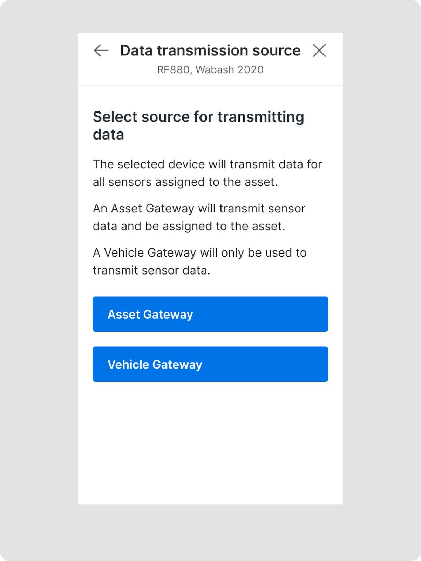The width and height of the screenshot is (421, 561).
Task: Select the Asset Gateway button
Action: click(210, 314)
